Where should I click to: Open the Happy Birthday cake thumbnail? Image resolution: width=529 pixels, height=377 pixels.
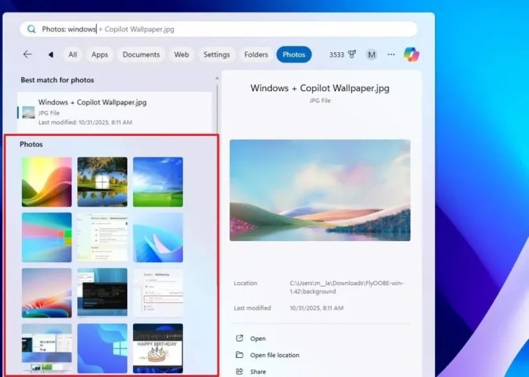coord(158,349)
